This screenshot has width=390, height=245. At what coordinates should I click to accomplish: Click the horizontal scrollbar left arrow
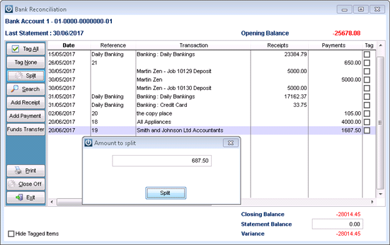pos(52,202)
